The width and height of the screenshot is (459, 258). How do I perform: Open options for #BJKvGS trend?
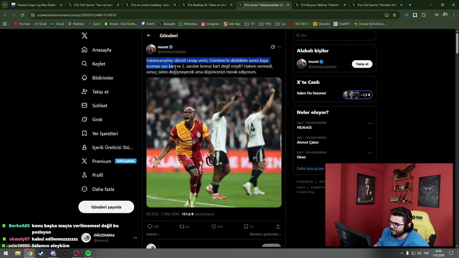370,123
